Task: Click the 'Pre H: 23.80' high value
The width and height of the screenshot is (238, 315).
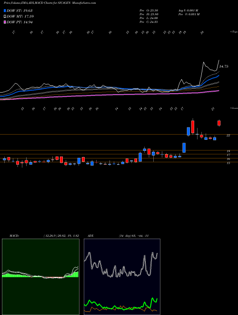Action: [149, 14]
